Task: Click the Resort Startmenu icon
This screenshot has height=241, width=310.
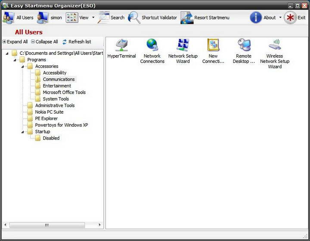Action: (187, 18)
